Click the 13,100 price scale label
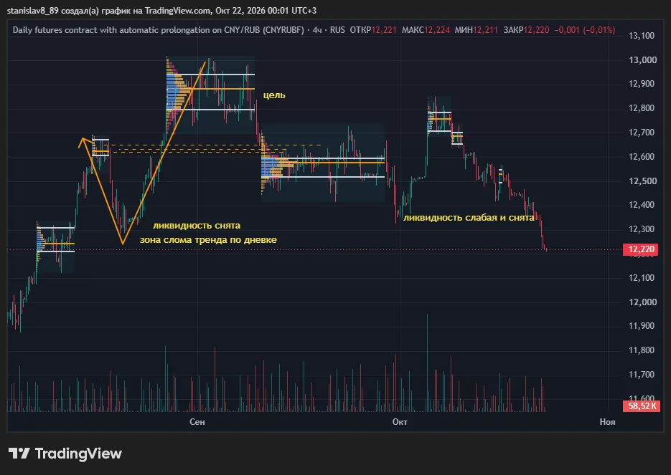Viewport: 671px width, 475px height. pos(642,36)
